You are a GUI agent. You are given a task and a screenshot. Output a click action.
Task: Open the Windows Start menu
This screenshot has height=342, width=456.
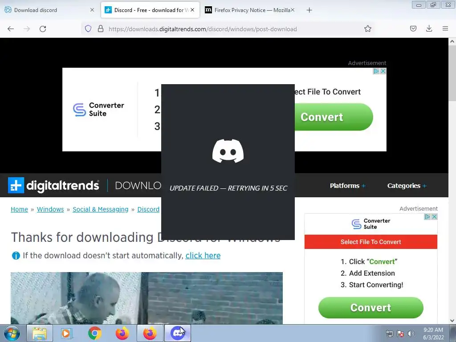12,333
